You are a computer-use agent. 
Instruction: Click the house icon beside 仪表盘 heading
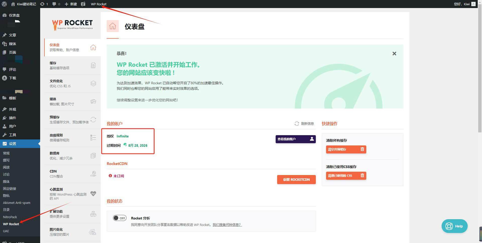pos(112,26)
